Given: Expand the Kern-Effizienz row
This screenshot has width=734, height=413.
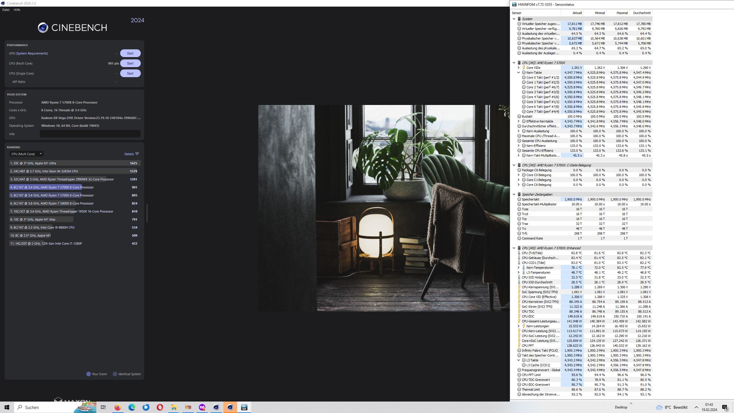Looking at the screenshot, I should (x=518, y=146).
